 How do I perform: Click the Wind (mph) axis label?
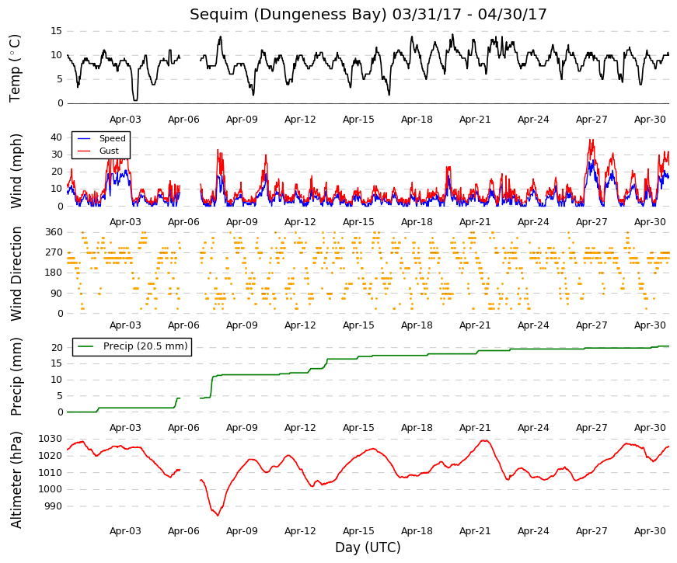pyautogui.click(x=16, y=172)
